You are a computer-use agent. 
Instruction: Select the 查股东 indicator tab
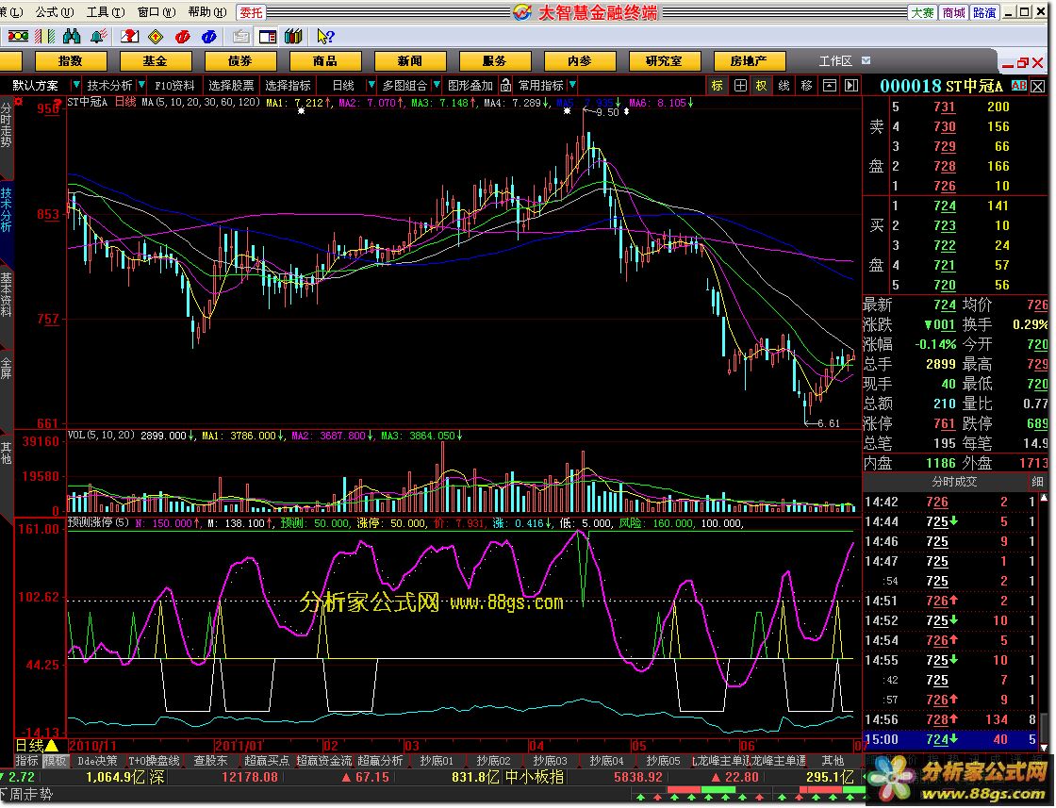click(210, 761)
